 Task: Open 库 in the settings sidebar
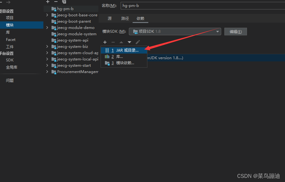click(8, 32)
